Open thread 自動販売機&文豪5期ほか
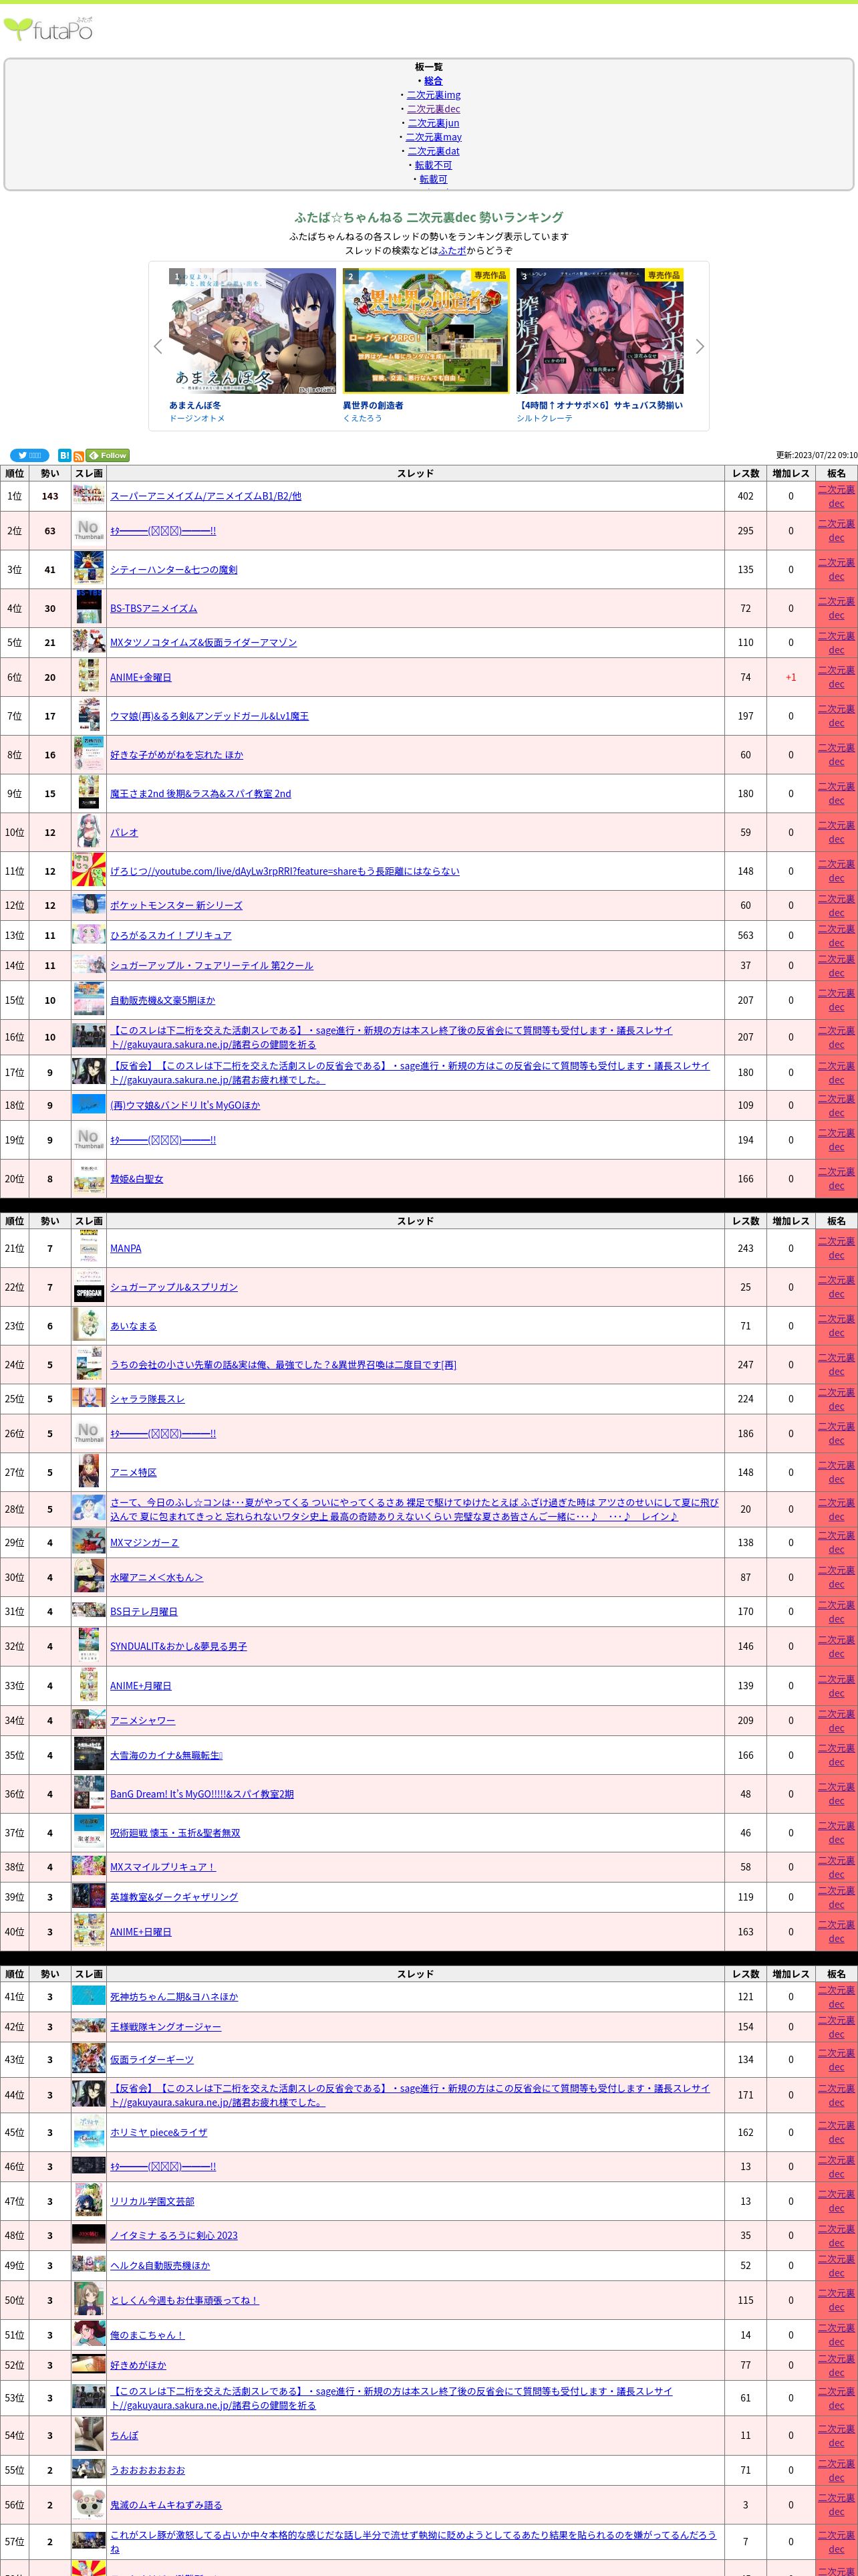 point(163,1000)
